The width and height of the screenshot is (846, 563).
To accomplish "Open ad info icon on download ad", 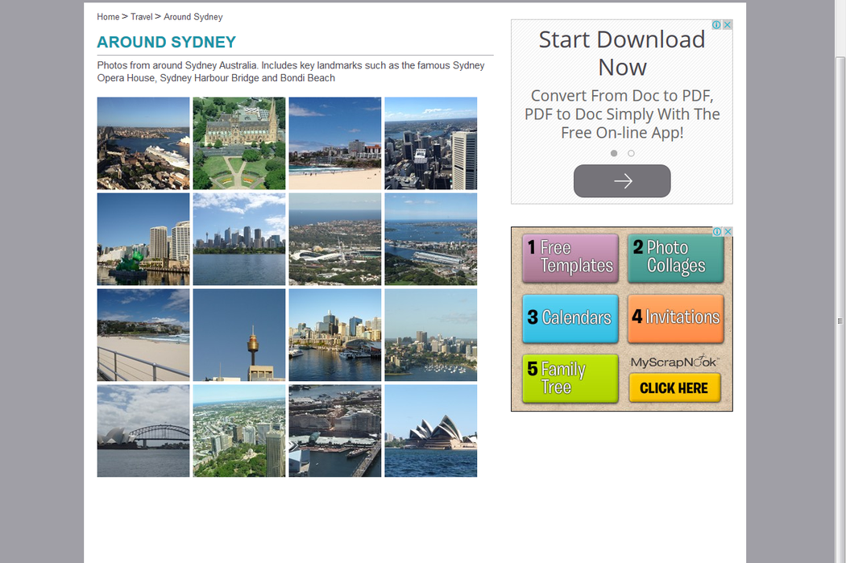I will pyautogui.click(x=718, y=25).
